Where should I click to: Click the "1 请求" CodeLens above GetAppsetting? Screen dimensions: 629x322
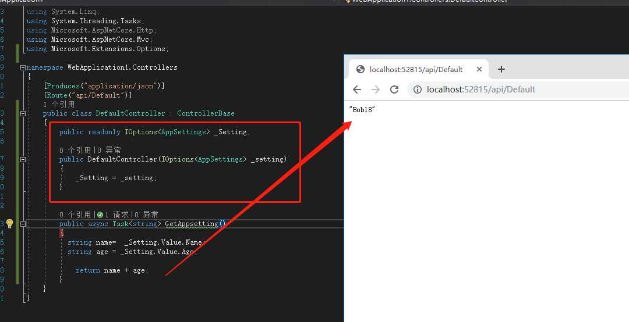point(117,215)
